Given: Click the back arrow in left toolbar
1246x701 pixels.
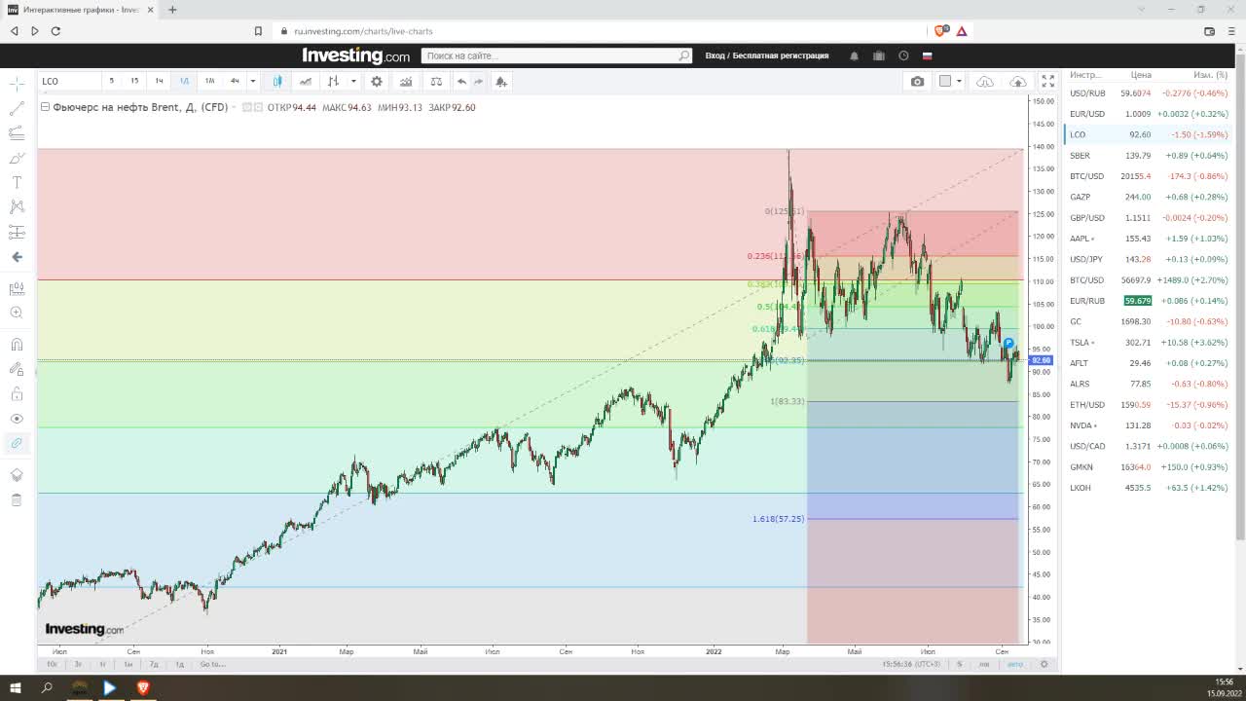Looking at the screenshot, I should tap(17, 257).
